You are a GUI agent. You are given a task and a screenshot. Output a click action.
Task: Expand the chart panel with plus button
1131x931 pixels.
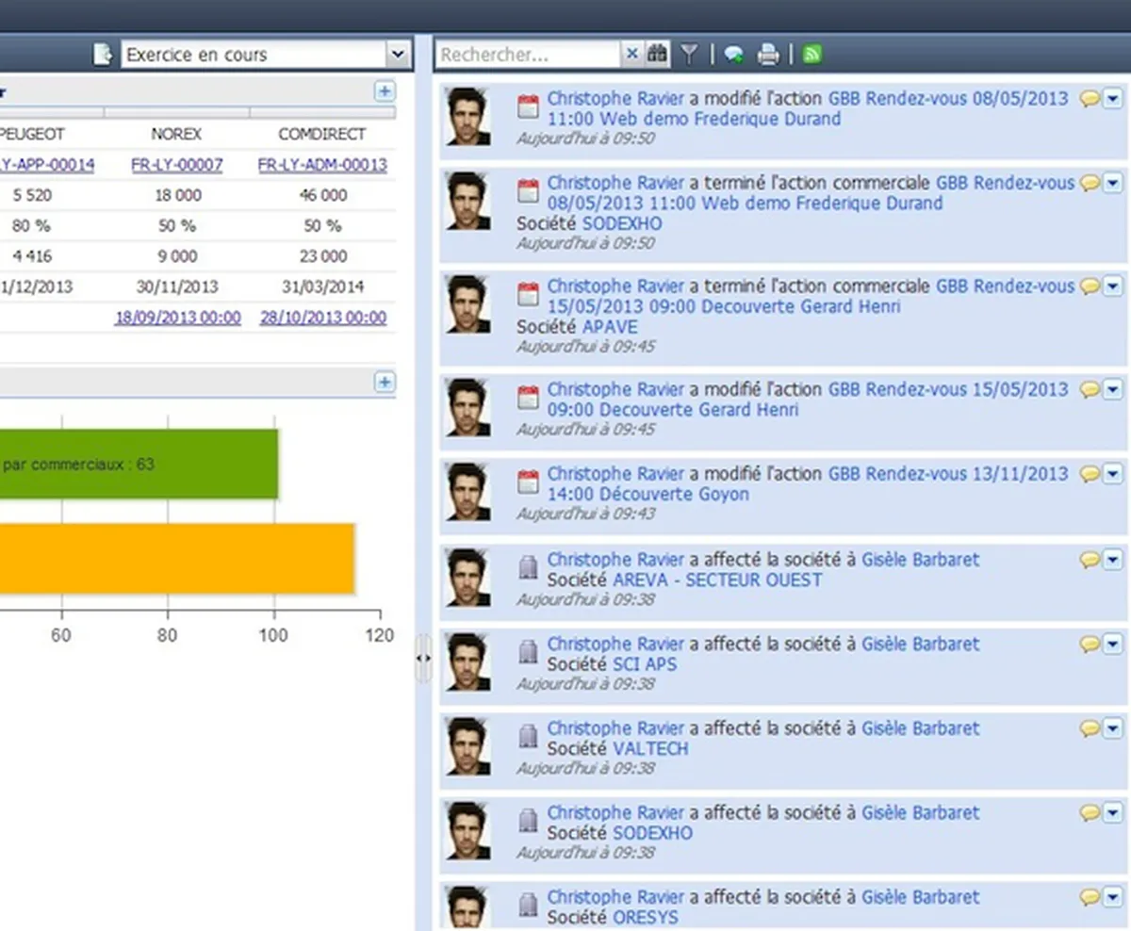tap(385, 382)
